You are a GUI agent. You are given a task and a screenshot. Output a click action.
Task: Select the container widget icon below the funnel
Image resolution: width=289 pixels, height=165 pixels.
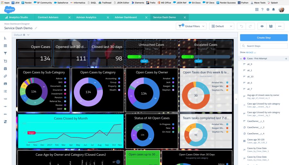pos(5,61)
